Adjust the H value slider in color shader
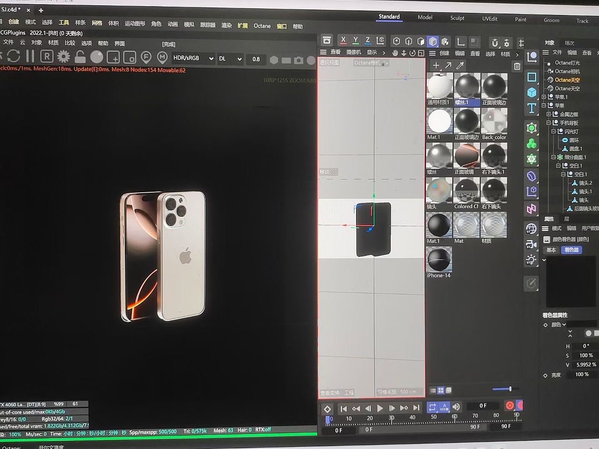 584,346
